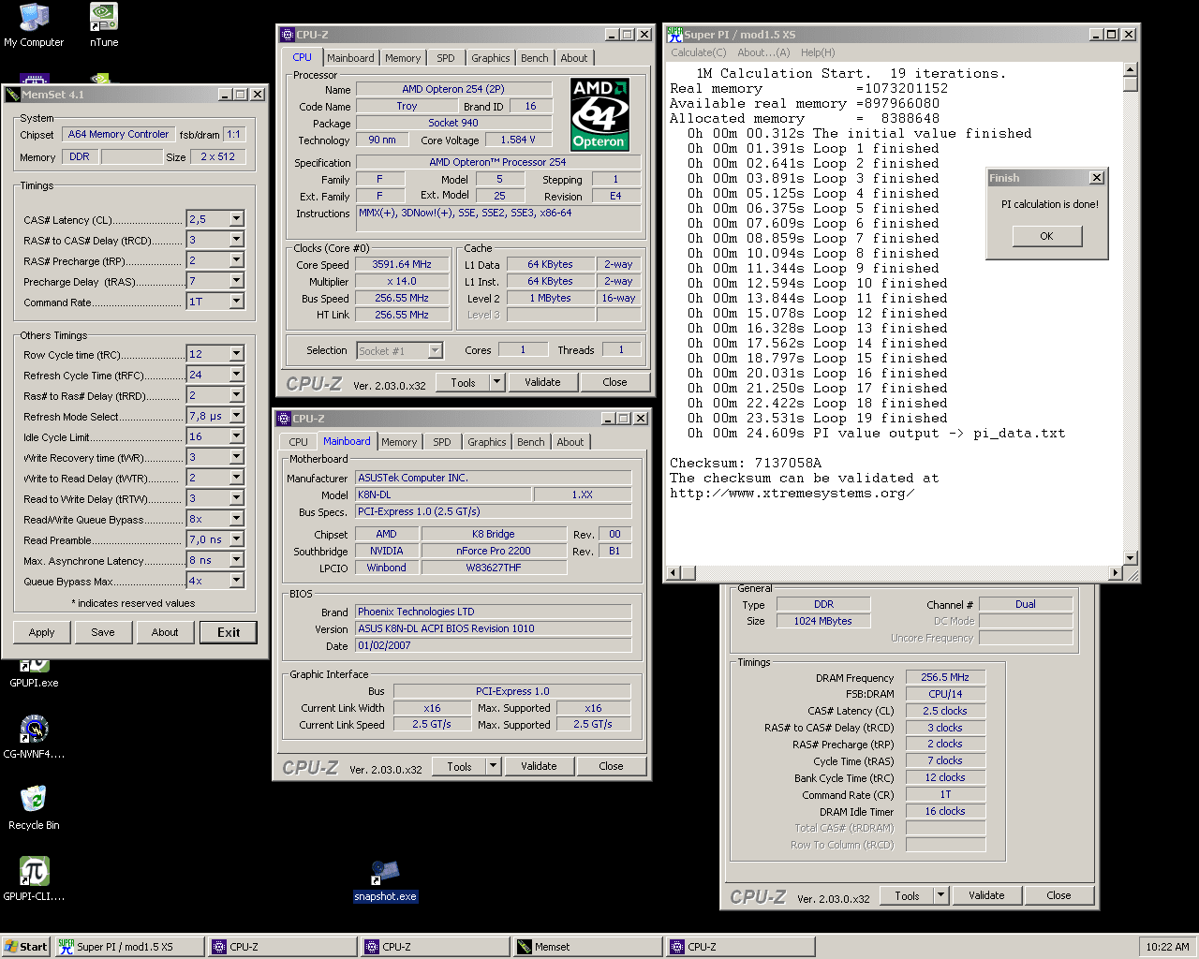Screen dimensions: 1199x959
Task: Click Validate in CPU tab window
Action: [x=542, y=382]
